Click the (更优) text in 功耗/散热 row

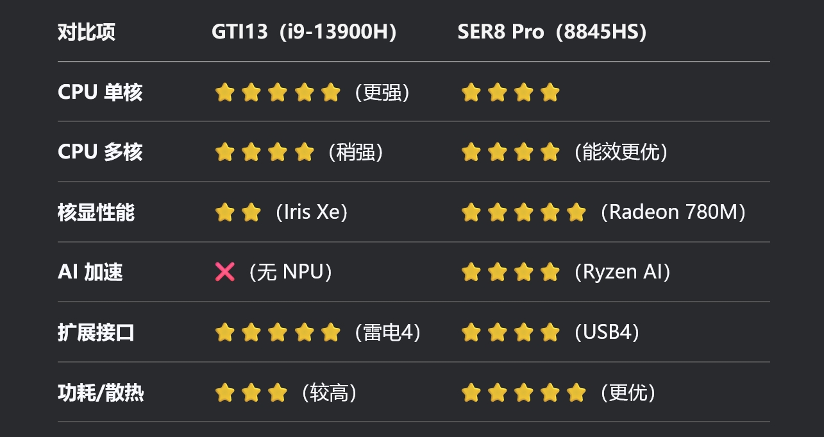click(628, 392)
